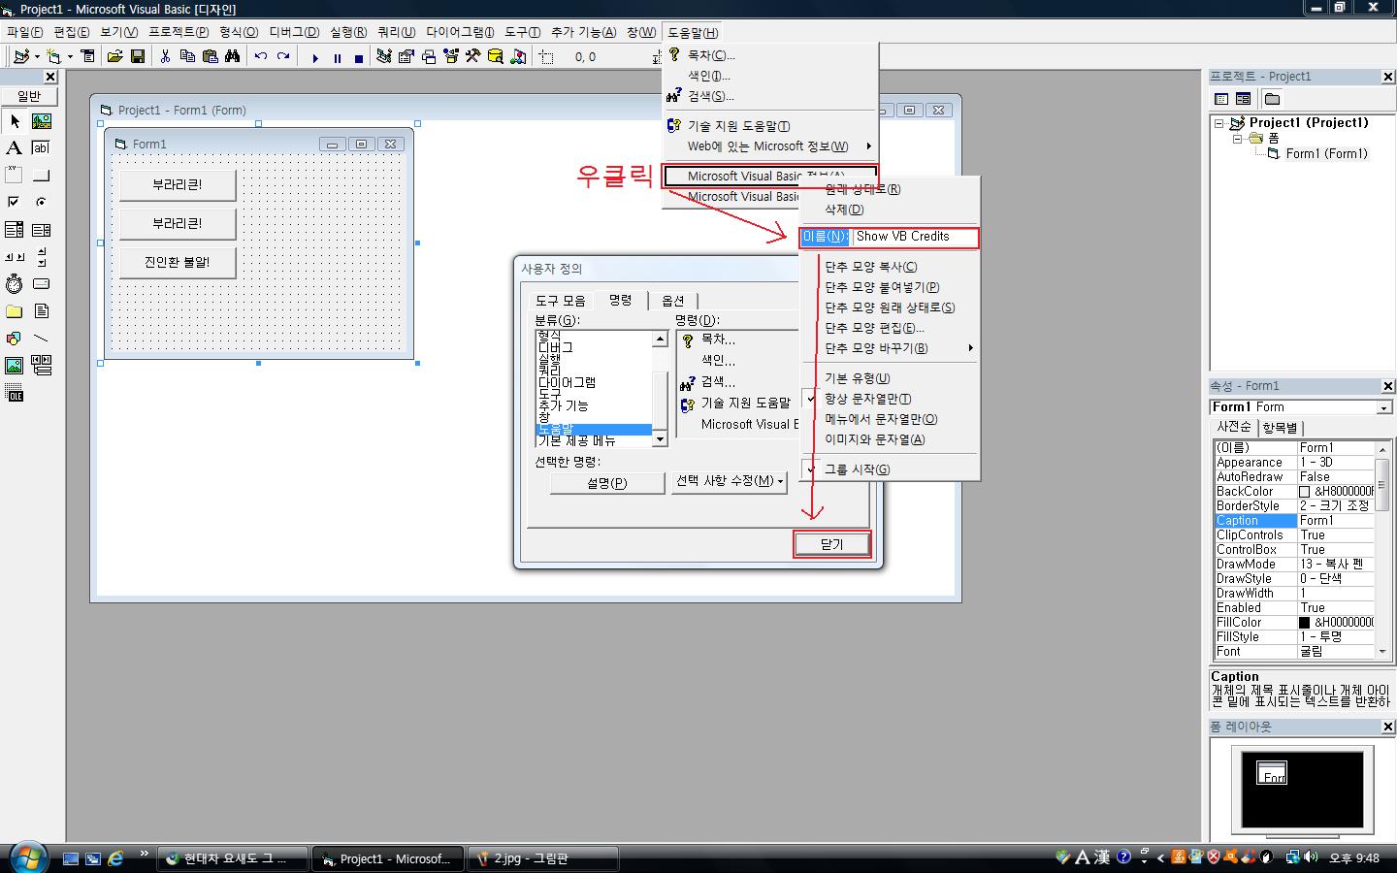Open the 프로젝트 menu in menu bar
This screenshot has height=873, width=1397.
[x=178, y=32]
